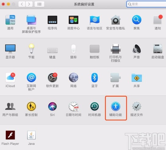
Task: Open Flash Player preferences
Action: coord(10,135)
